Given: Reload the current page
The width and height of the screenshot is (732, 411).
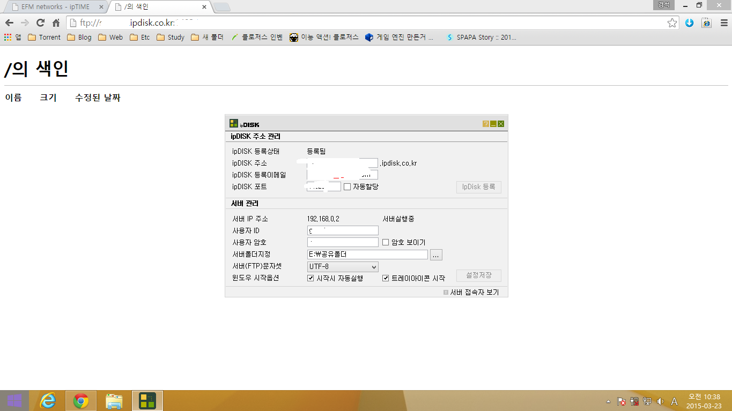Looking at the screenshot, I should point(40,23).
